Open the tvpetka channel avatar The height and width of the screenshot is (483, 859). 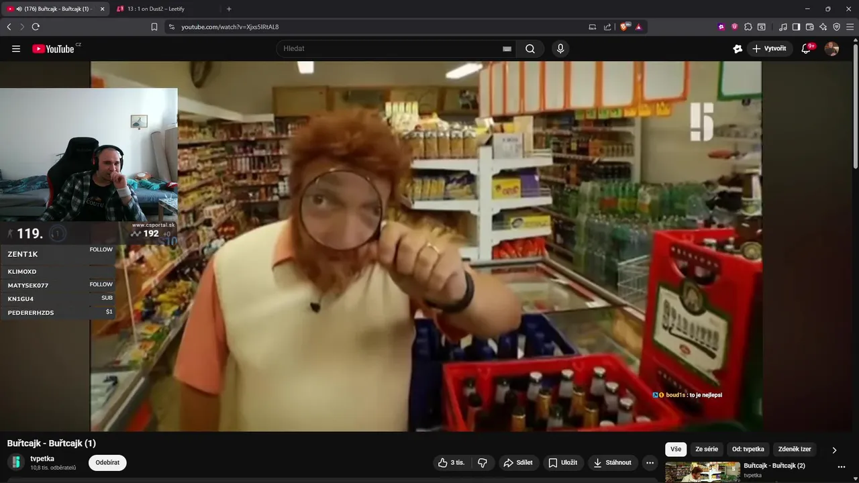tap(15, 462)
